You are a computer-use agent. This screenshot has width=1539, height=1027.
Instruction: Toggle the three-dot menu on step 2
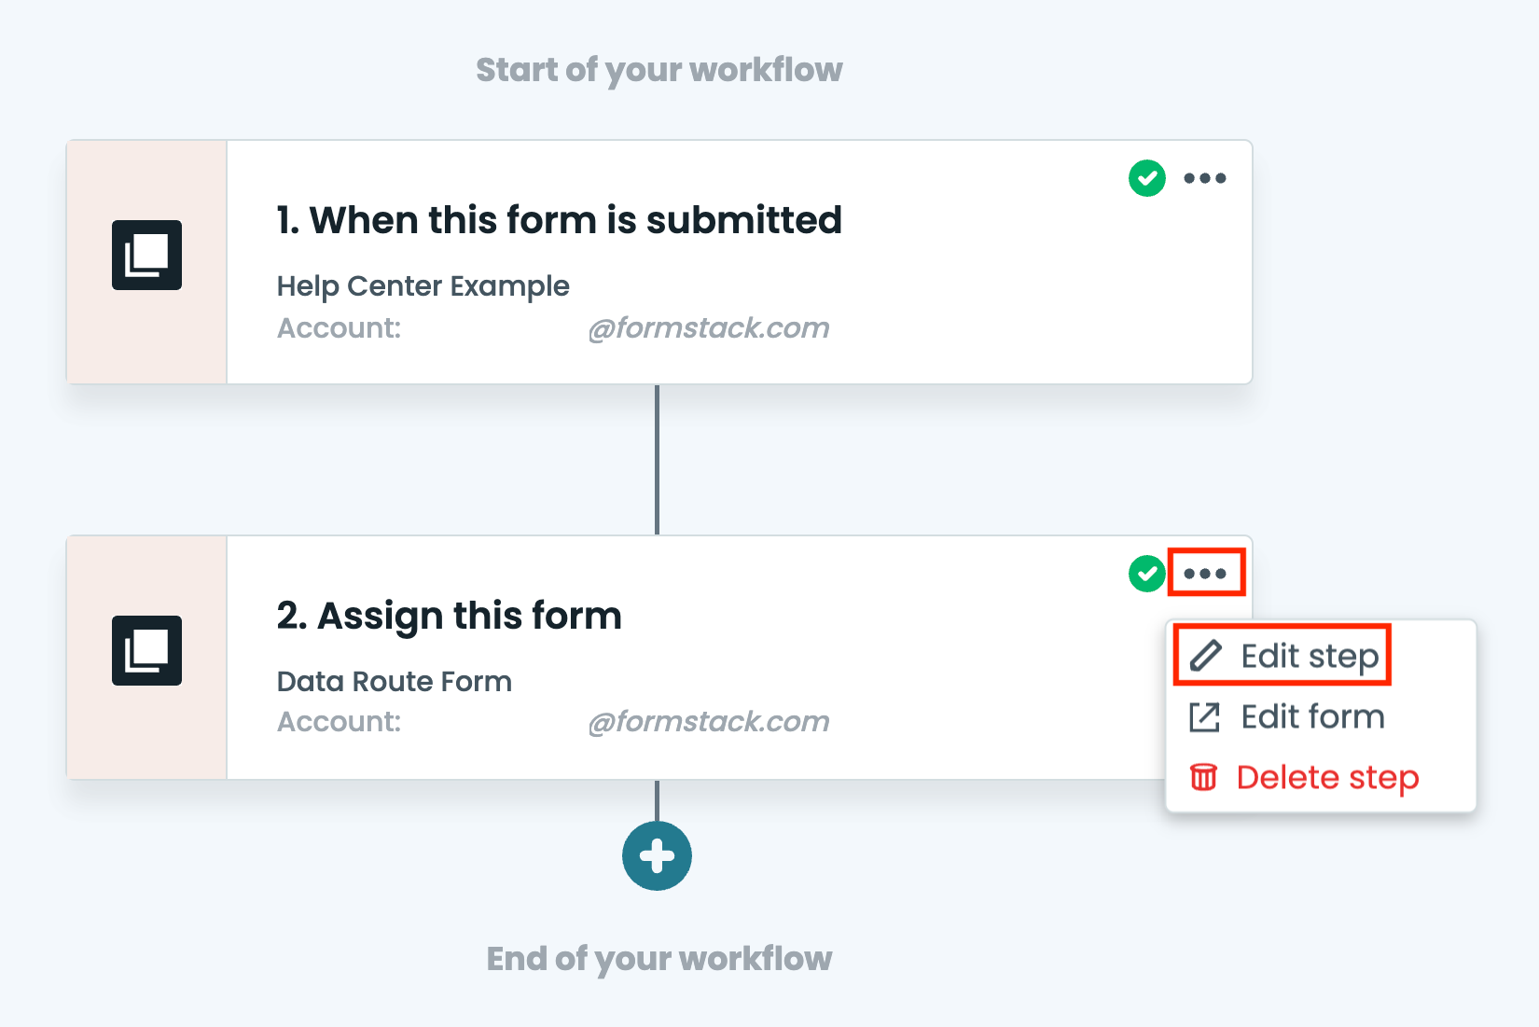point(1205,573)
